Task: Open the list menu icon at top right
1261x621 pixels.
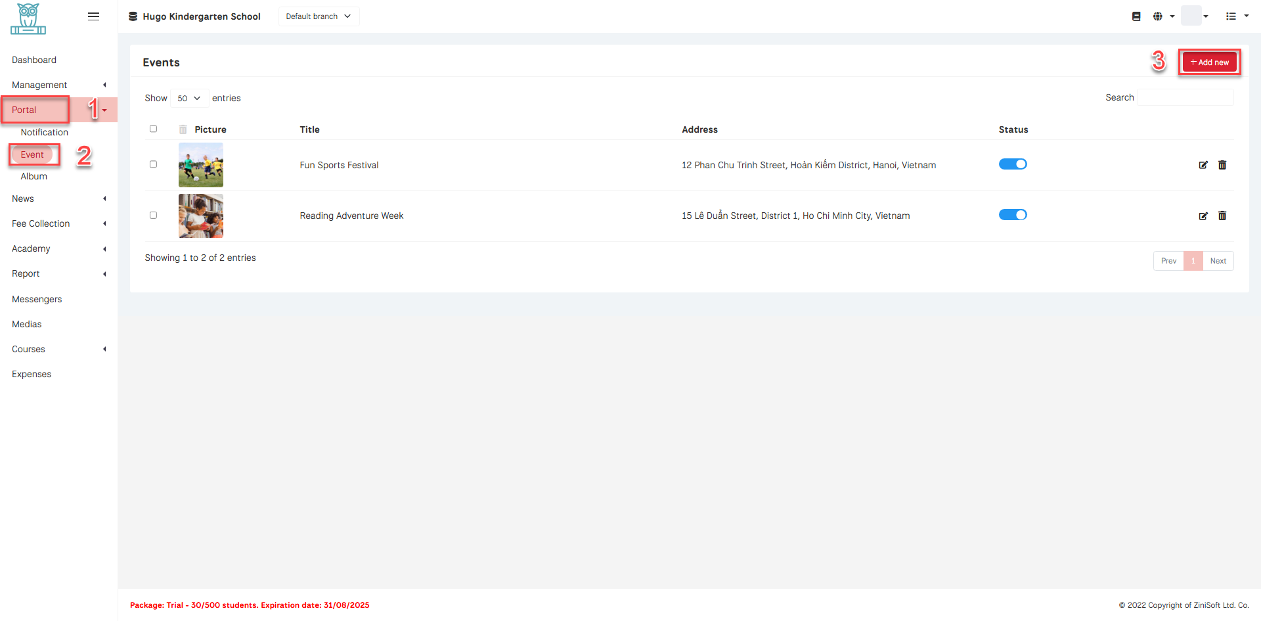Action: (x=1231, y=16)
